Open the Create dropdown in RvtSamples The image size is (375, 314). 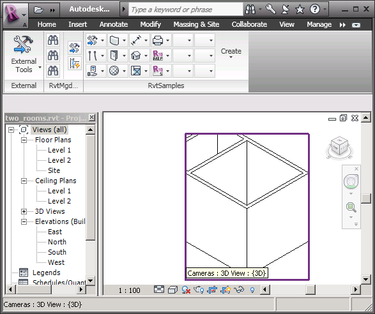click(231, 53)
